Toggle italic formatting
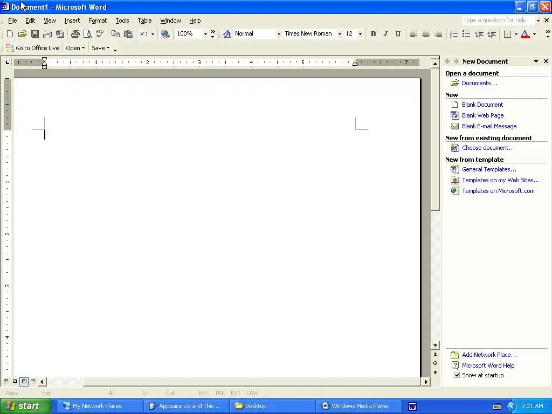Screen dimensions: 552x414 click(x=385, y=34)
